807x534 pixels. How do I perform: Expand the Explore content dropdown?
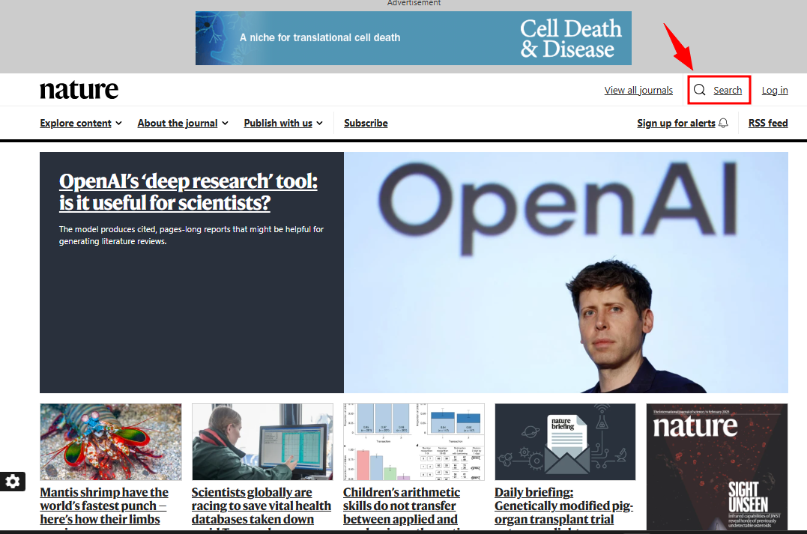[x=80, y=123]
